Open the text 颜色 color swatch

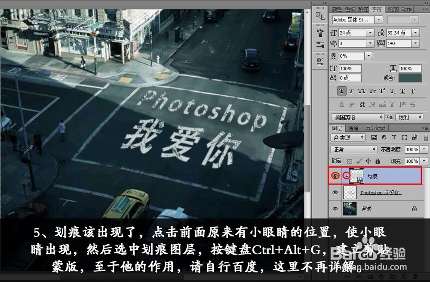pyautogui.click(x=410, y=78)
